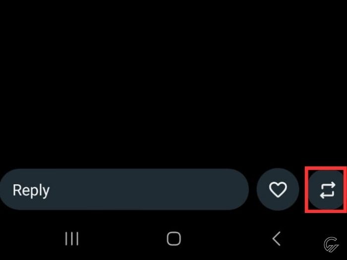Like this tweet with the heart button

[278, 190]
